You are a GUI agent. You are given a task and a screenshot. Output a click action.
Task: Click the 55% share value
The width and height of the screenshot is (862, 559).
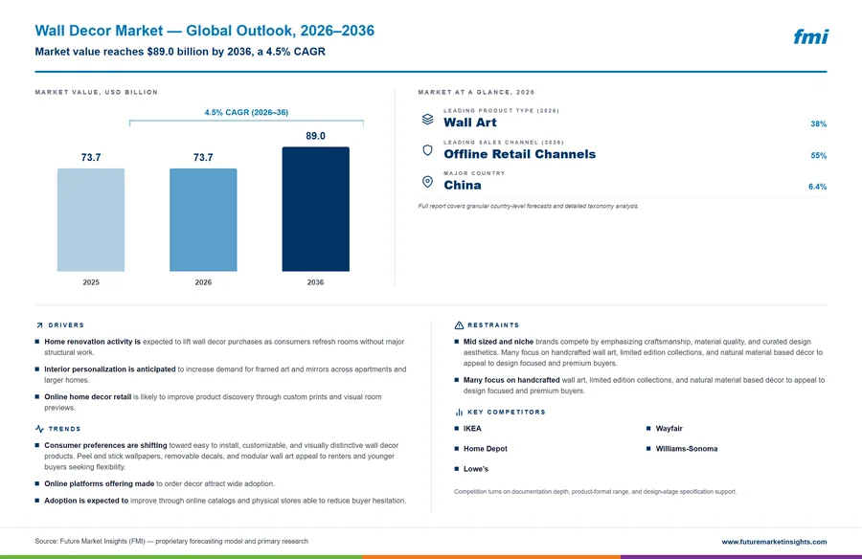coord(818,156)
